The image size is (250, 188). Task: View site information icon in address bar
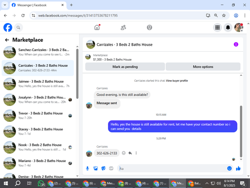click(33, 16)
